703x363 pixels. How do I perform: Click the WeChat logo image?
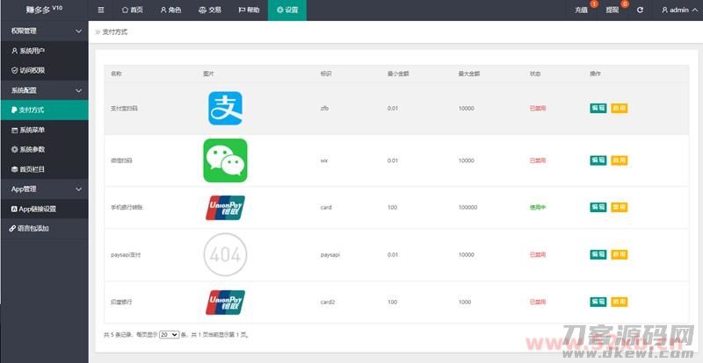(x=225, y=160)
